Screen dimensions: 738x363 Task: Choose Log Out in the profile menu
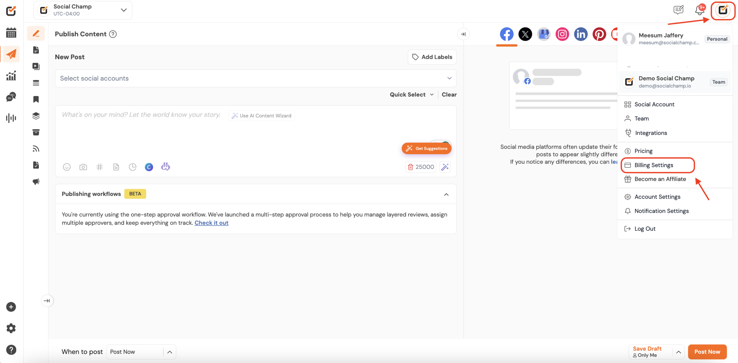tap(645, 229)
